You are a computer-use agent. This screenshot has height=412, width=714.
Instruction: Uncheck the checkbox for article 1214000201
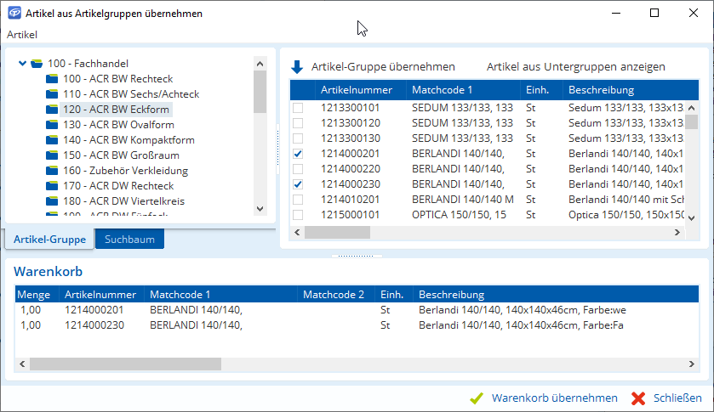(x=298, y=154)
